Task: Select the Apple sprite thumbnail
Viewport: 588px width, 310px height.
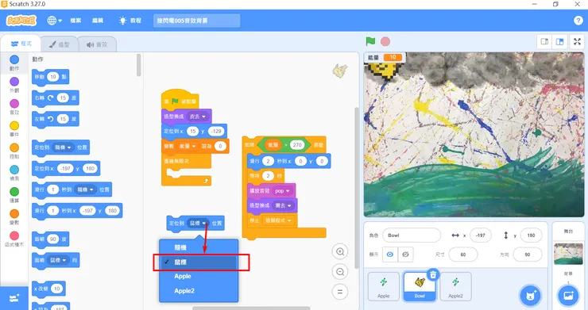Action: (383, 286)
